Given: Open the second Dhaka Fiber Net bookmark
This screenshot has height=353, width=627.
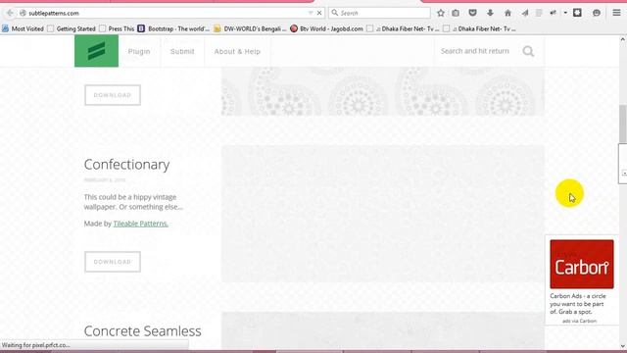Looking at the screenshot, I should (x=479, y=28).
